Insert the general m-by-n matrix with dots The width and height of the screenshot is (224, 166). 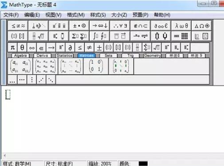pyautogui.click(x=71, y=66)
